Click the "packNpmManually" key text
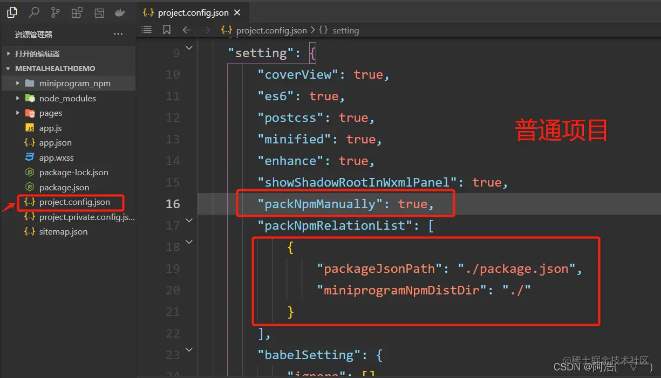 tap(321, 204)
